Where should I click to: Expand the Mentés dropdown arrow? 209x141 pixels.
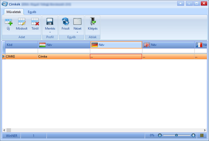(x=50, y=32)
